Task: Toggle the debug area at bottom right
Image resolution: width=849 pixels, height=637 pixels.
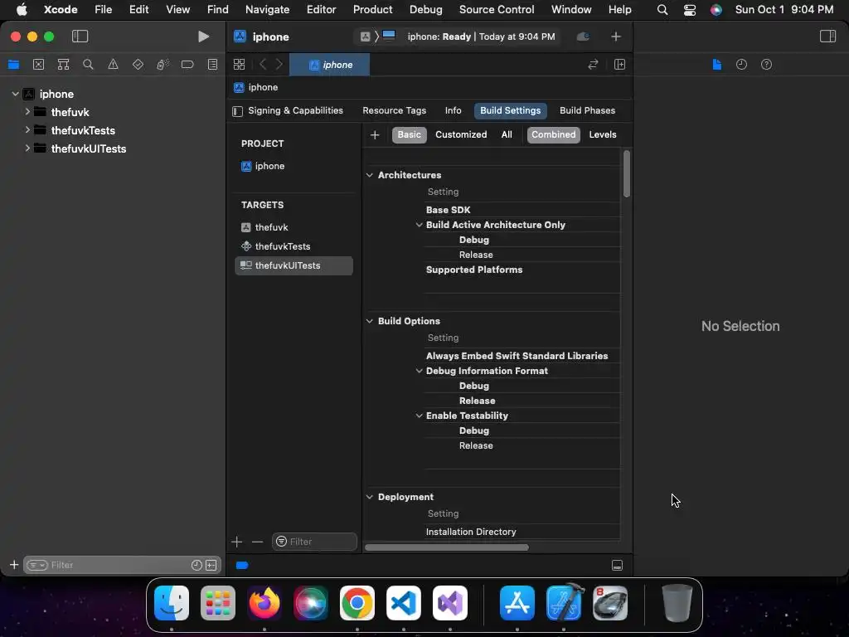Action: [617, 565]
